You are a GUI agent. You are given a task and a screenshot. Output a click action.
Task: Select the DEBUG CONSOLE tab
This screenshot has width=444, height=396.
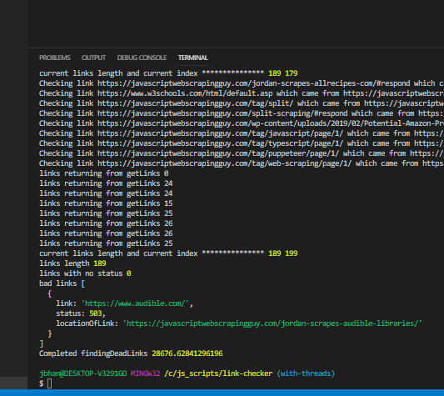[x=142, y=58]
